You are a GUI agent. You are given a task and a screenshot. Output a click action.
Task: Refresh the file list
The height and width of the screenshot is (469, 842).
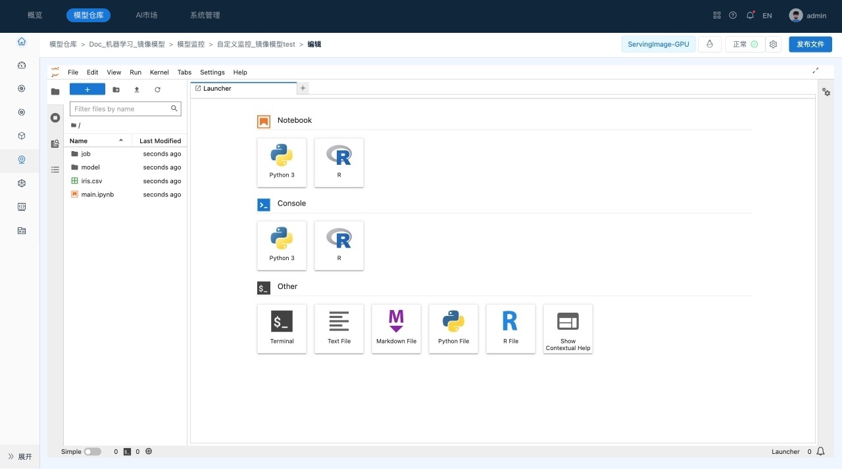[158, 89]
